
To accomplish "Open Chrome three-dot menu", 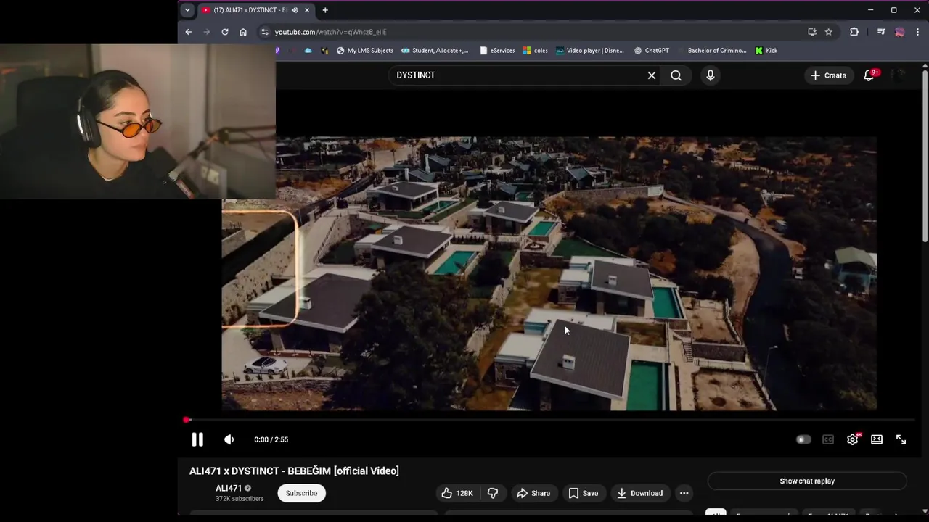I will click(x=918, y=32).
